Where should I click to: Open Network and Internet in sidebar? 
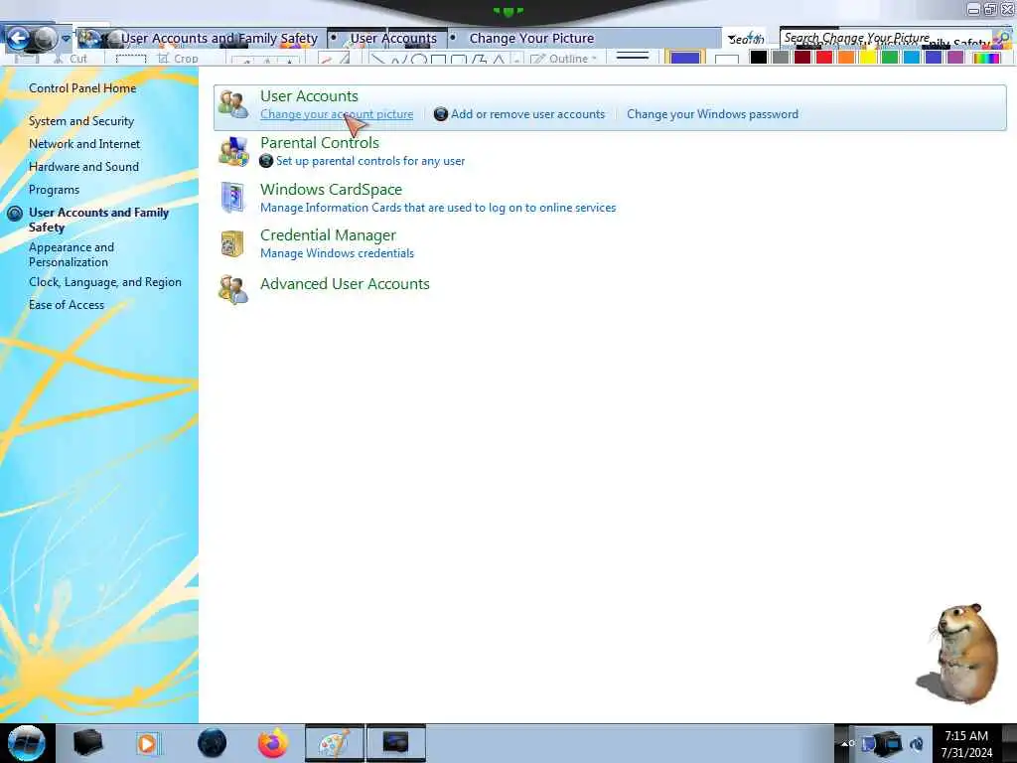[84, 144]
